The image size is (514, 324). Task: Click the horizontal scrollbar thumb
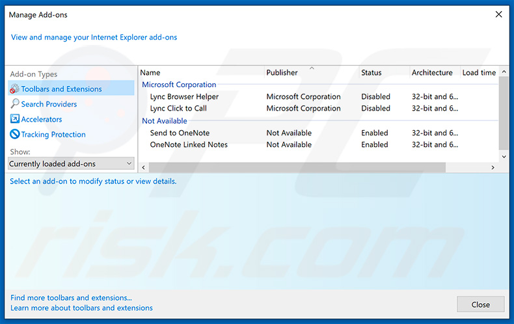tap(297, 167)
